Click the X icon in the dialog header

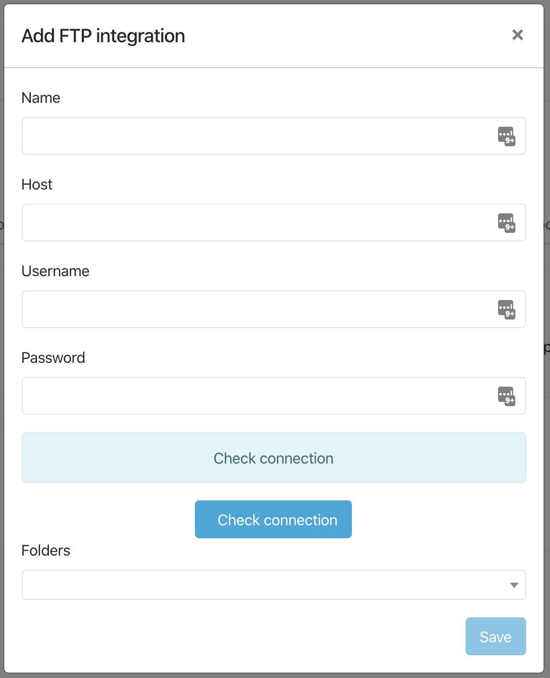point(518,35)
